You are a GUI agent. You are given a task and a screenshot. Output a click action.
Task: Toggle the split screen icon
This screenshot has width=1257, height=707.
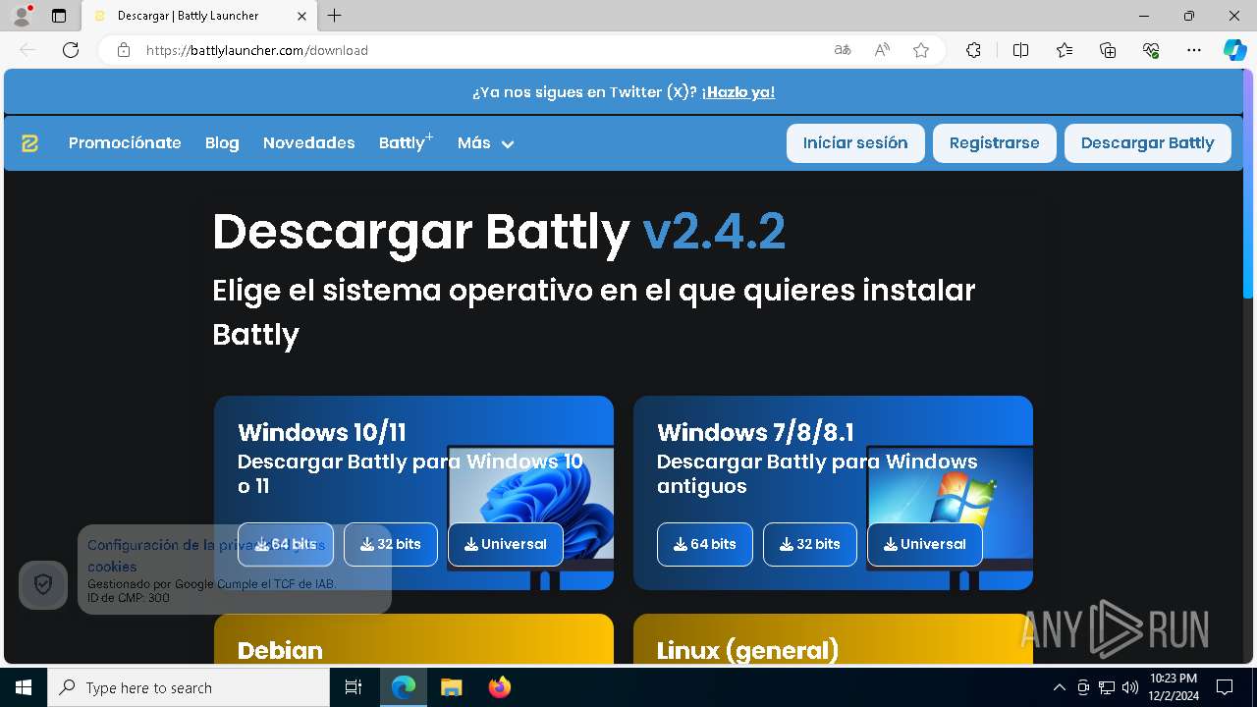1020,50
